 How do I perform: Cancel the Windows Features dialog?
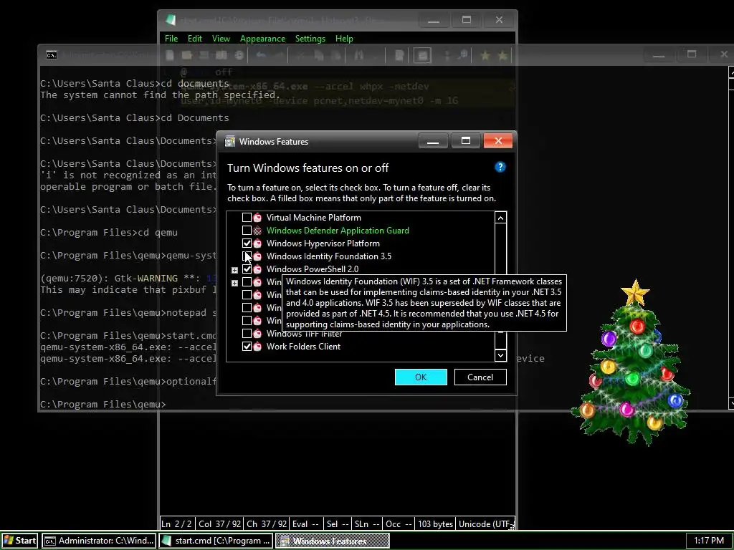480,377
